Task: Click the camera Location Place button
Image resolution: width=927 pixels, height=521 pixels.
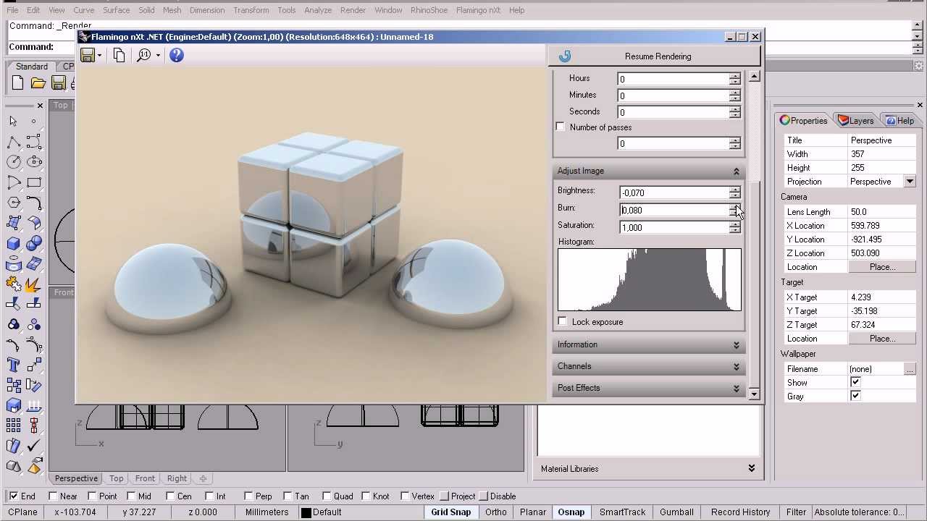Action: (882, 267)
